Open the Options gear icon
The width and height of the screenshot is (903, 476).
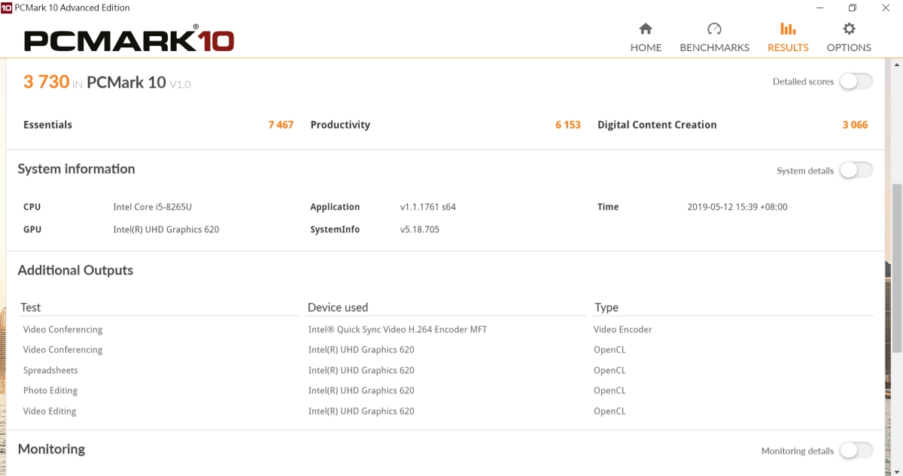849,29
